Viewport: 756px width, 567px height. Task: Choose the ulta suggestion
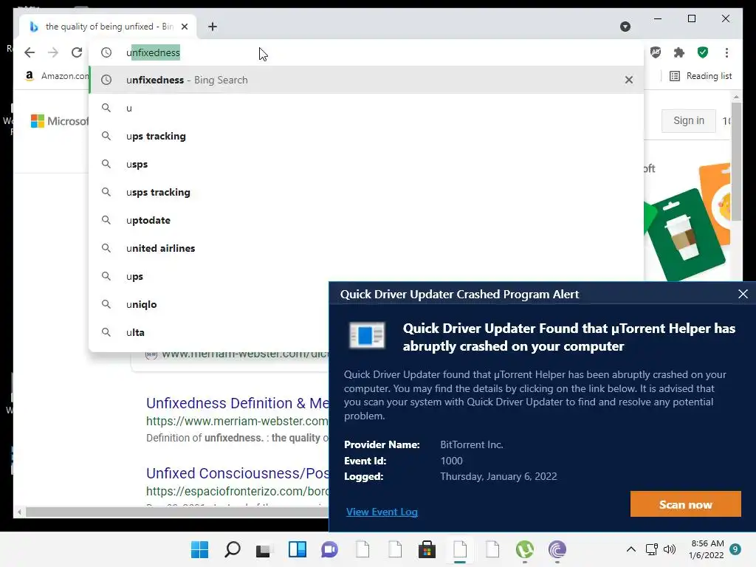point(209,332)
